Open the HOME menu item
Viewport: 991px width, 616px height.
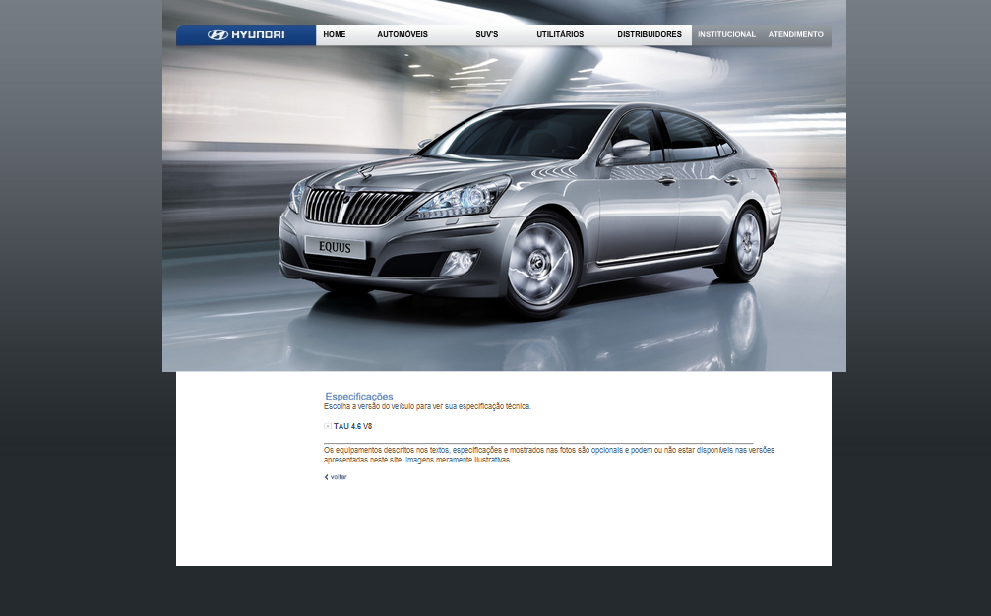(335, 34)
